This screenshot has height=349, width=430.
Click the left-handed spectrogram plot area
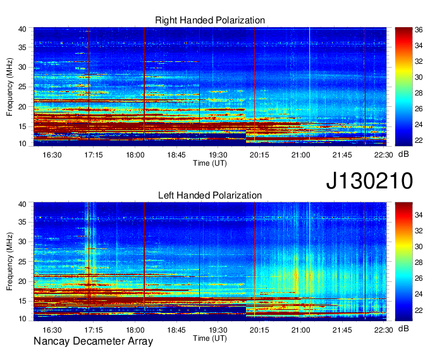pyautogui.click(x=210, y=262)
